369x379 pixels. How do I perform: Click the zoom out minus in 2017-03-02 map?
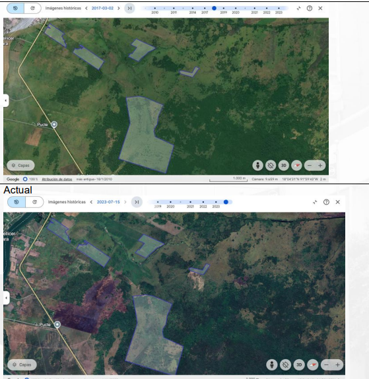point(310,166)
